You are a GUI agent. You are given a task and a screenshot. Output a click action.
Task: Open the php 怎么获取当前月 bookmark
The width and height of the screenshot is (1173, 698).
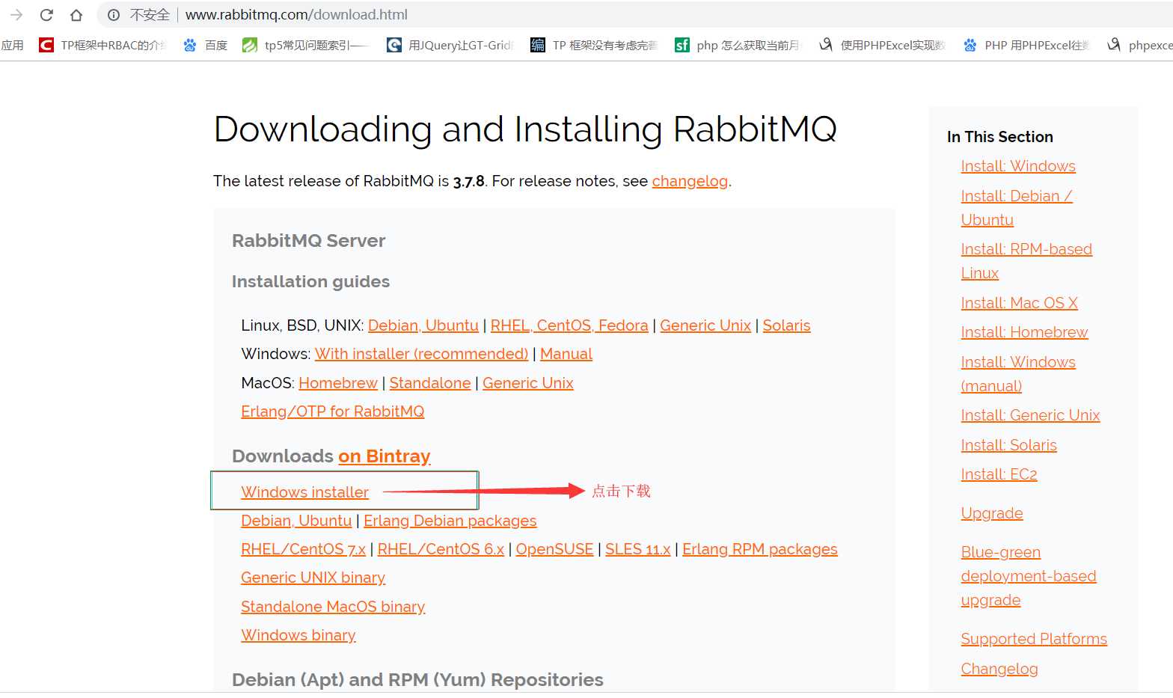pyautogui.click(x=738, y=46)
